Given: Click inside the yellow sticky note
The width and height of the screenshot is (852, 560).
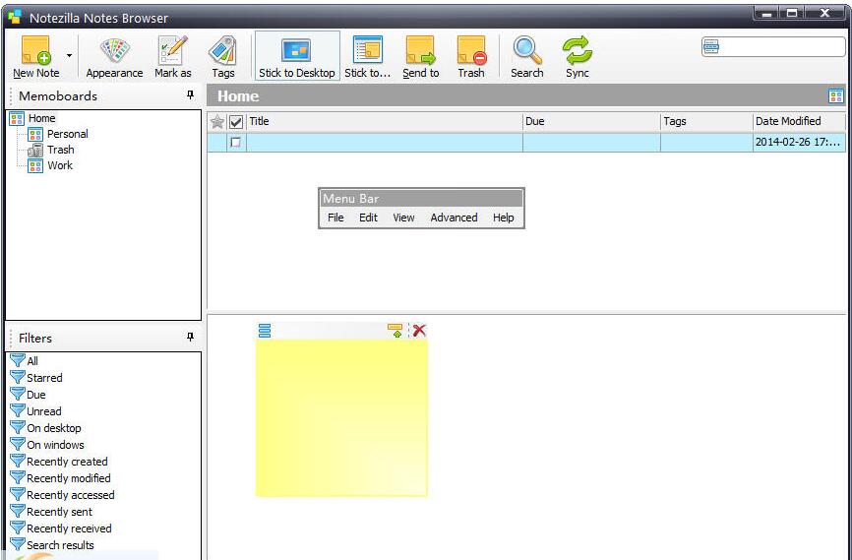Looking at the screenshot, I should pyautogui.click(x=341, y=417).
